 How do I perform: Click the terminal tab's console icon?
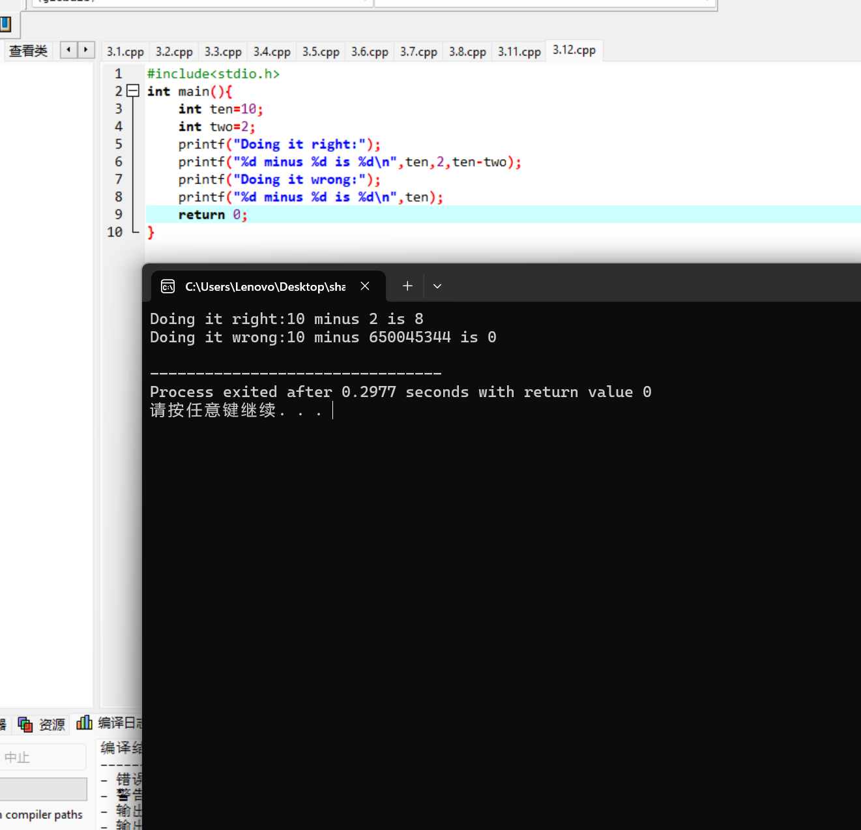click(168, 286)
